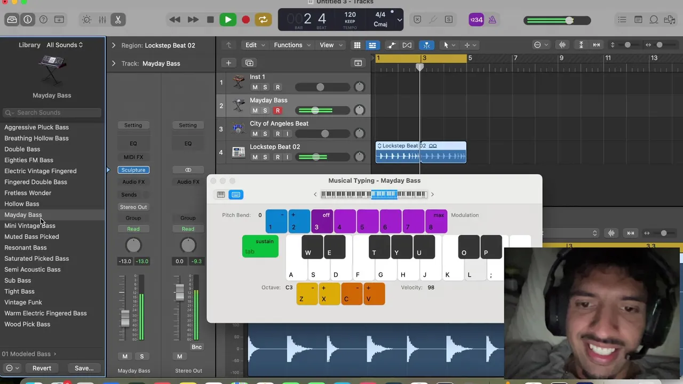Fast-forward the playhead
The width and height of the screenshot is (683, 384).
[193, 20]
